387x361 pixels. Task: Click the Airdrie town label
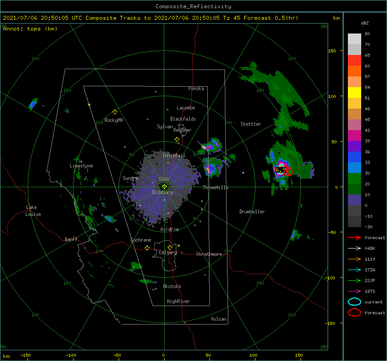click(169, 229)
